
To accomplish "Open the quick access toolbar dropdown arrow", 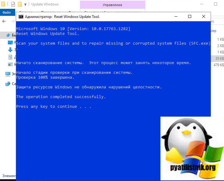I will 25,5.
